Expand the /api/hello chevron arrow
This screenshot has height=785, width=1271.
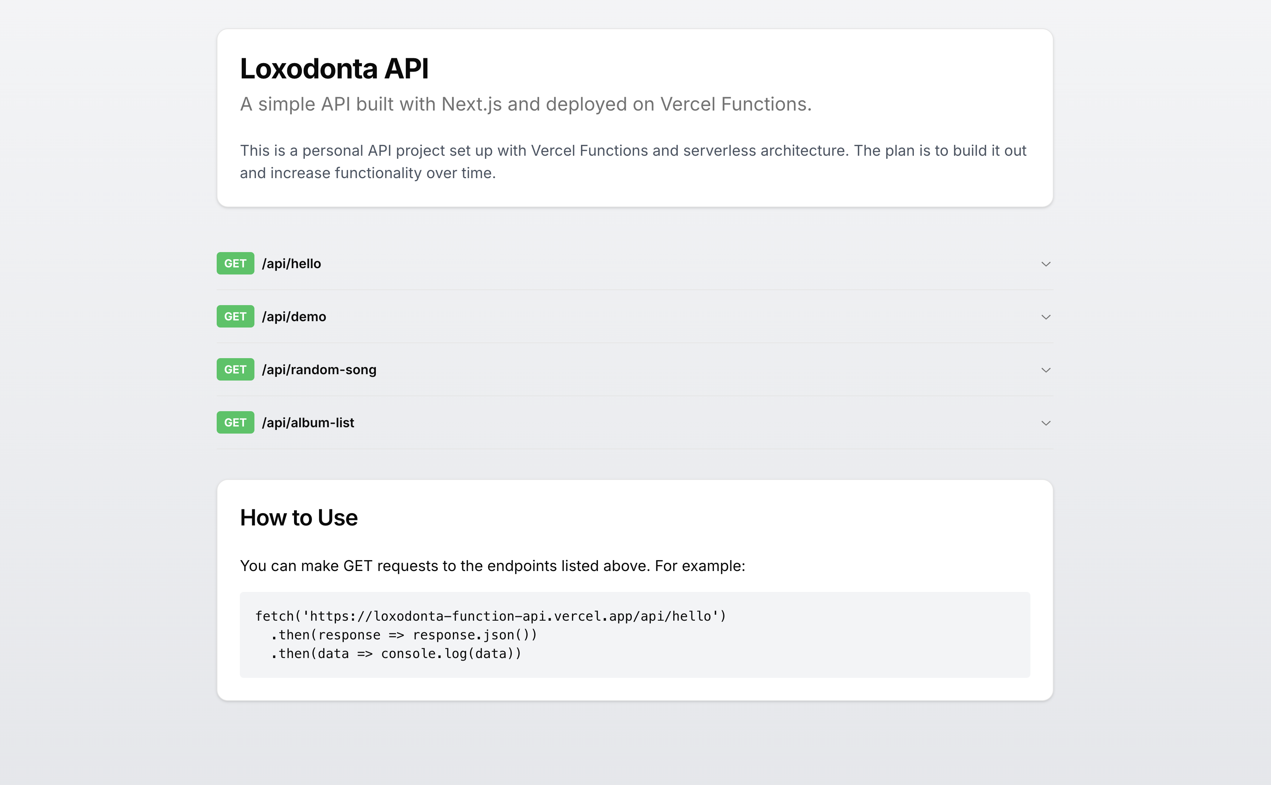1046,264
